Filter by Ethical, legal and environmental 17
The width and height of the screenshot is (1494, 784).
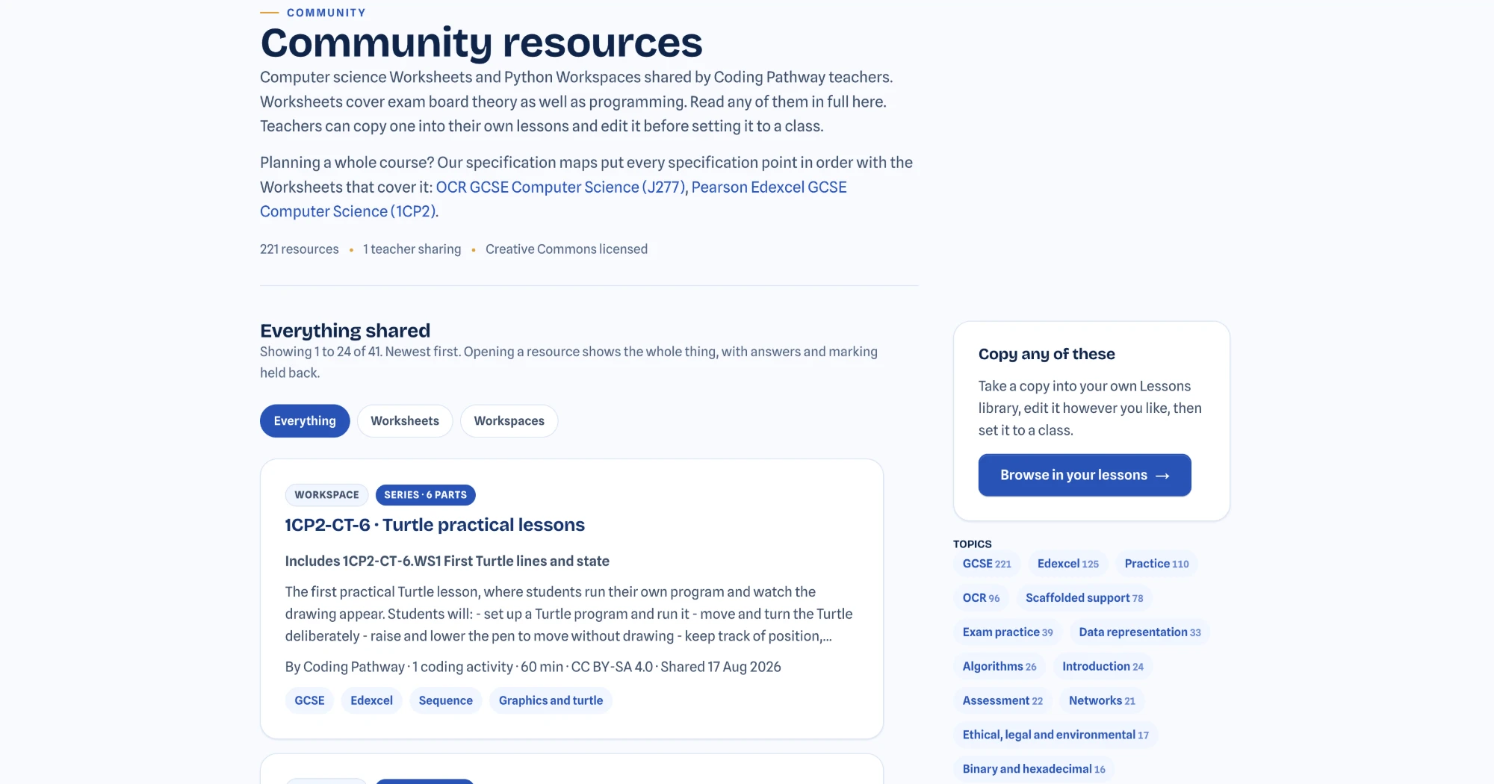(1056, 735)
